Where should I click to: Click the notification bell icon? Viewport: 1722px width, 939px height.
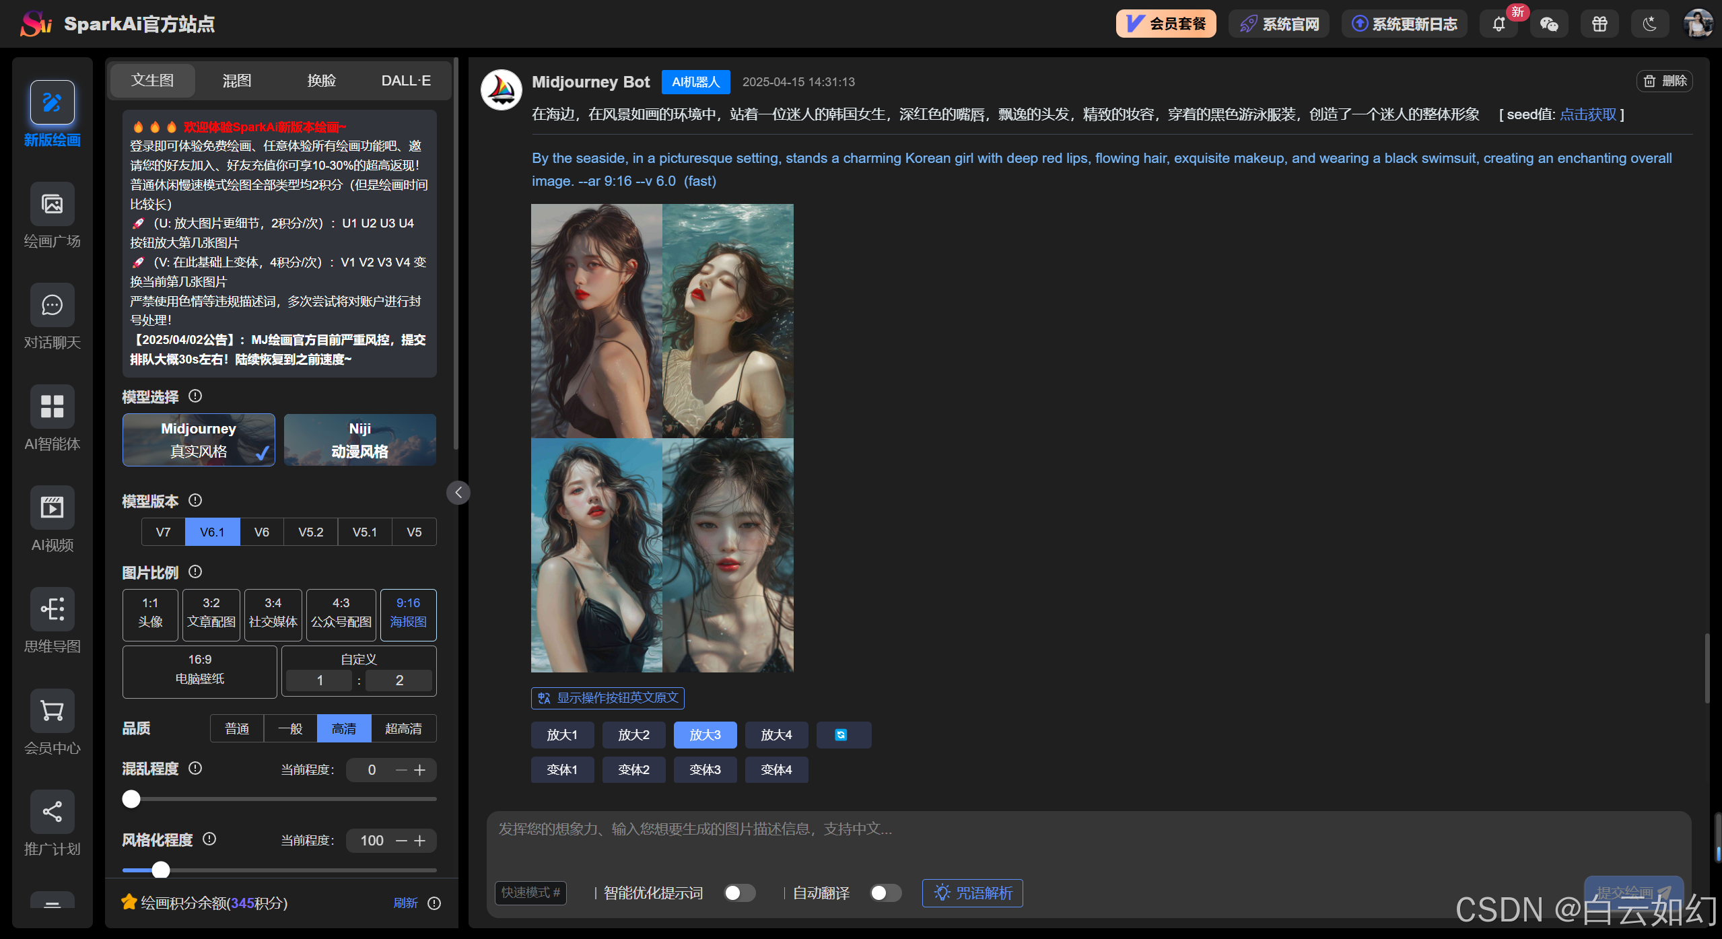click(x=1499, y=24)
